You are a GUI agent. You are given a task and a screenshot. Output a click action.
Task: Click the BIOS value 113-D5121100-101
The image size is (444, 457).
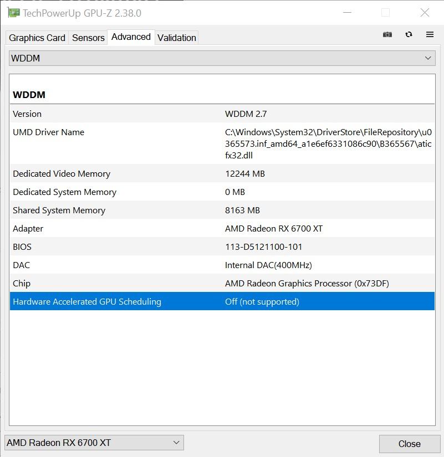click(x=263, y=247)
